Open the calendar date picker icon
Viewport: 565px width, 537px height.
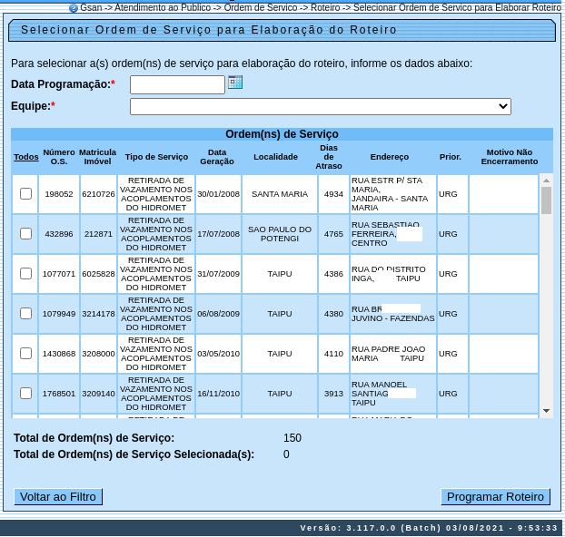tap(235, 83)
